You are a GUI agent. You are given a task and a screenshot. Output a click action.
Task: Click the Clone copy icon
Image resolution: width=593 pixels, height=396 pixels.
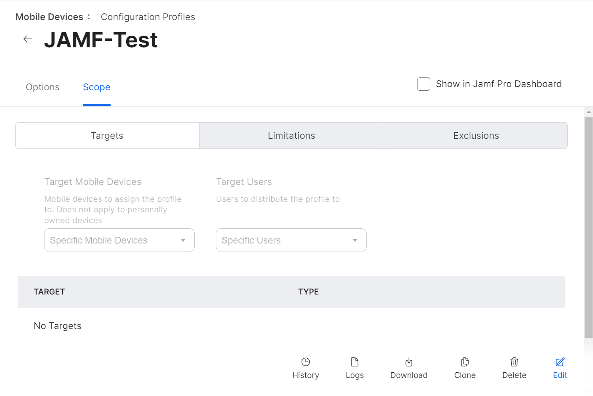(465, 362)
